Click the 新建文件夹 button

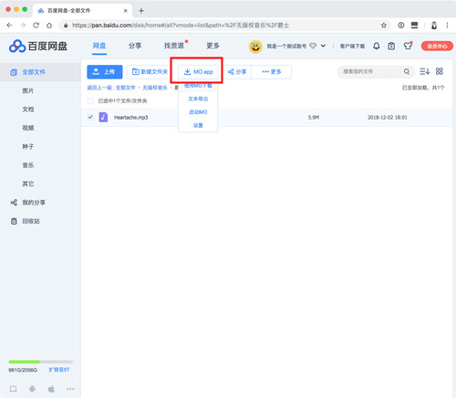click(x=150, y=72)
